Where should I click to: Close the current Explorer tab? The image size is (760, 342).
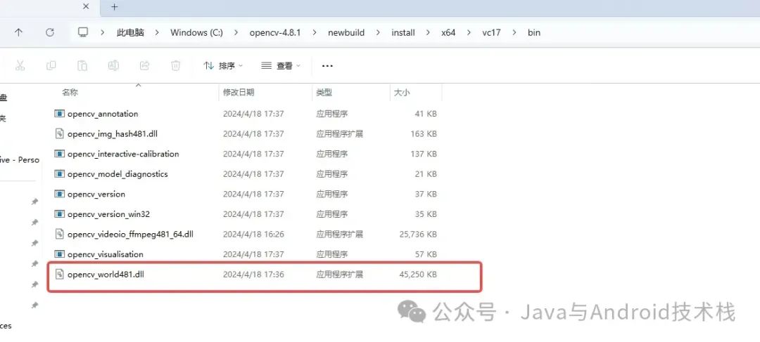click(86, 7)
